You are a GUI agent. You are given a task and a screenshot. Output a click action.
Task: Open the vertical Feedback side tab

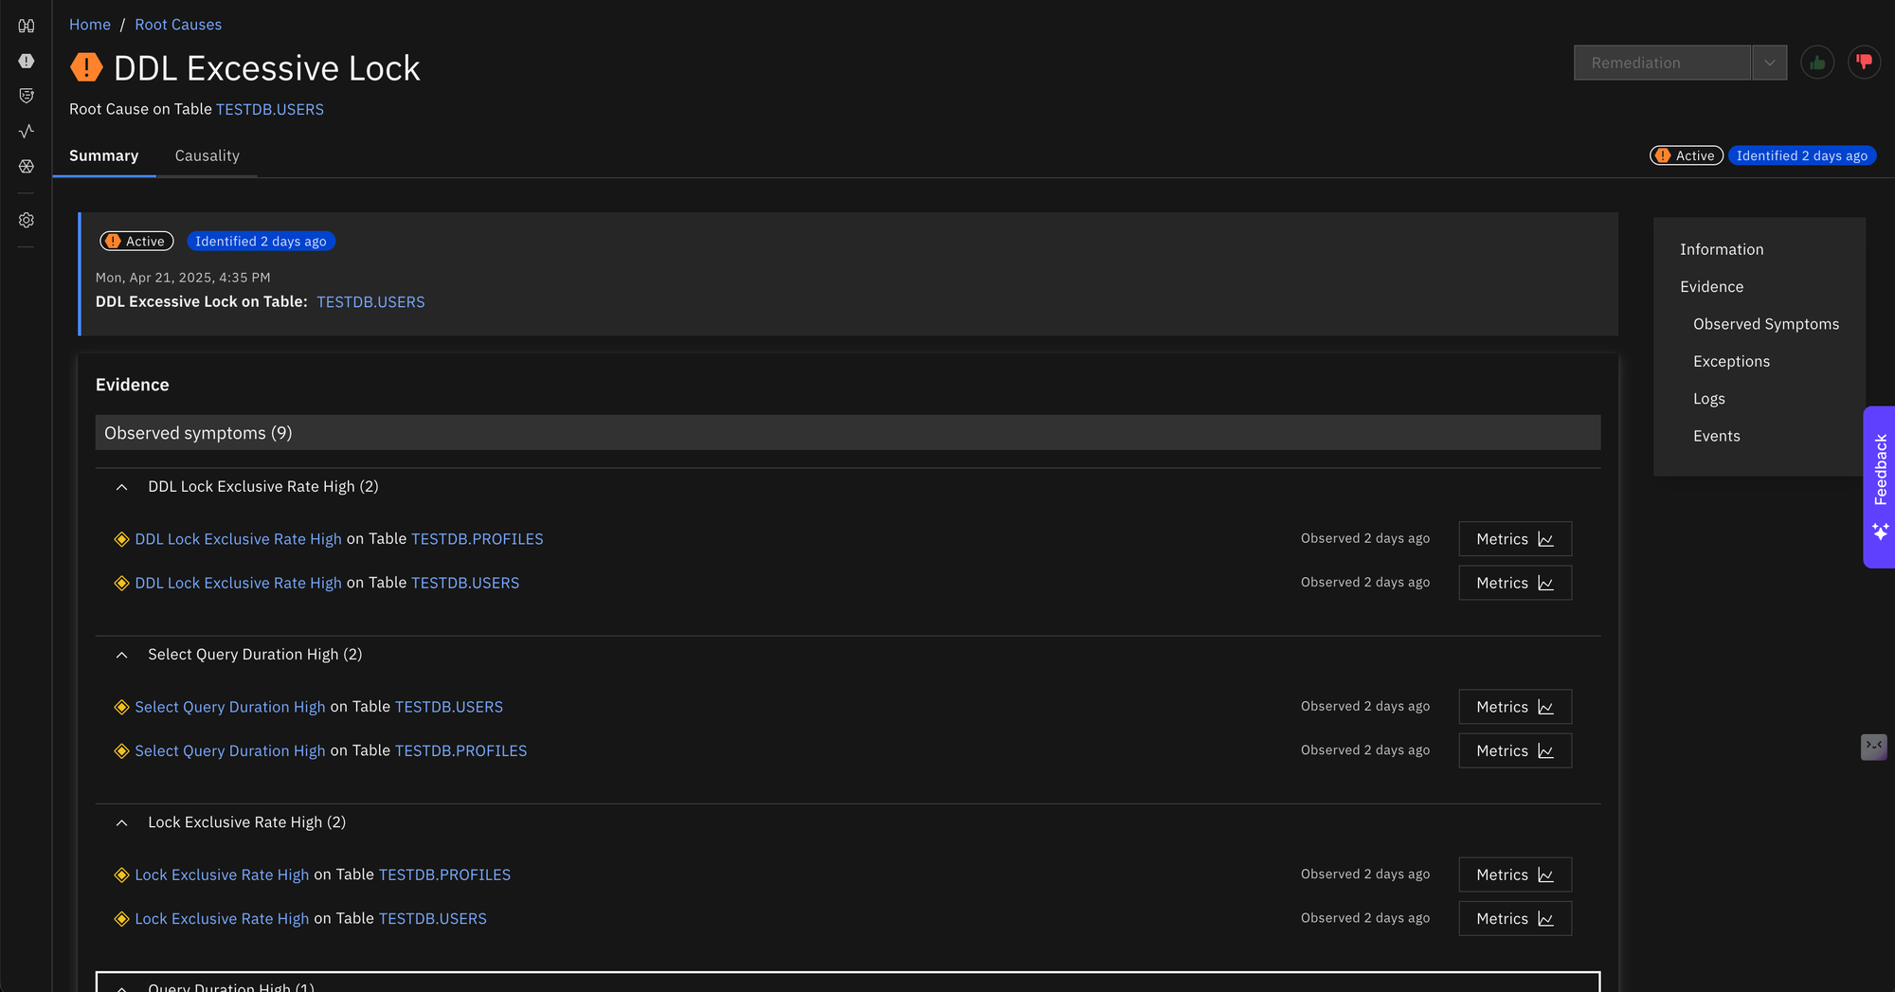coord(1880,471)
